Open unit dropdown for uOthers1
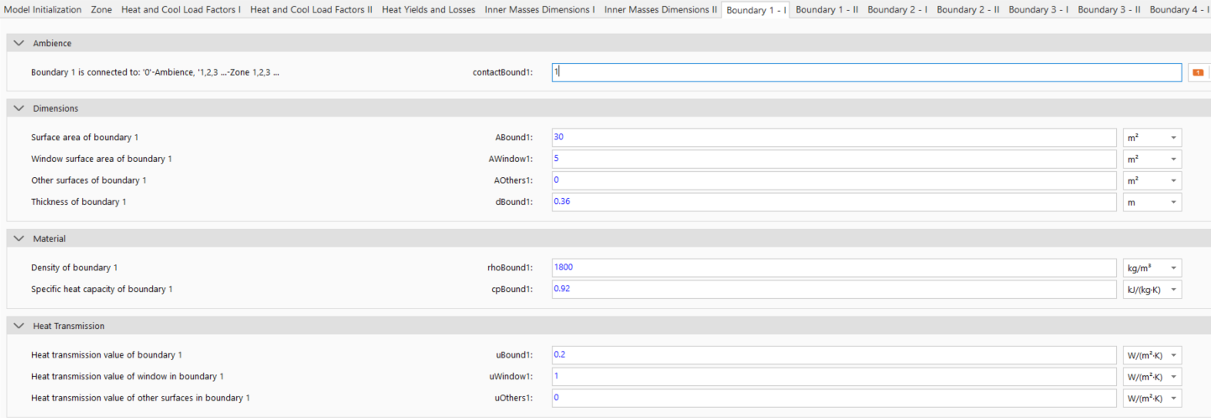The width and height of the screenshot is (1211, 418). 1152,398
